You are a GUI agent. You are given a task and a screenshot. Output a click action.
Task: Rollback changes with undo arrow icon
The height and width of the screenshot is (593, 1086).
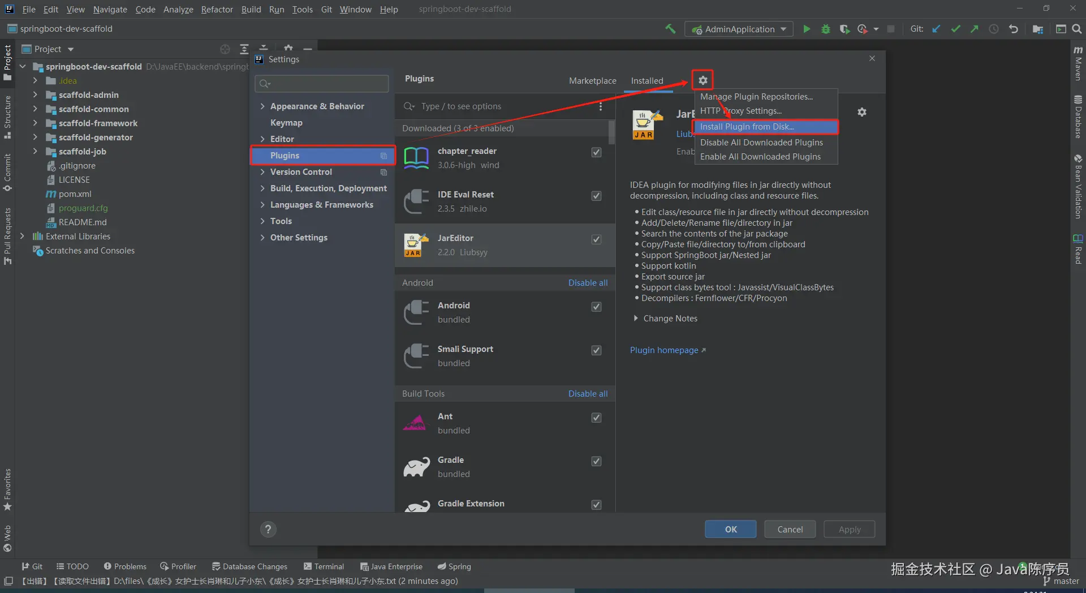click(1013, 29)
